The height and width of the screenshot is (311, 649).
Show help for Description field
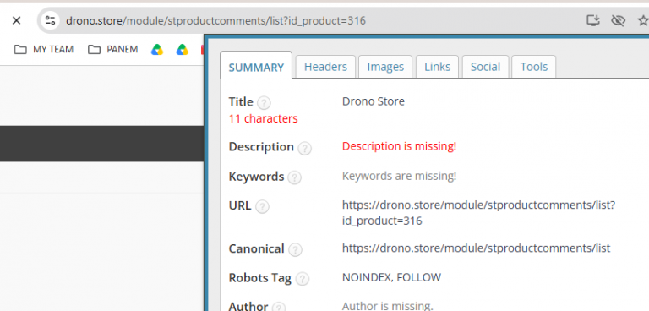click(x=304, y=148)
